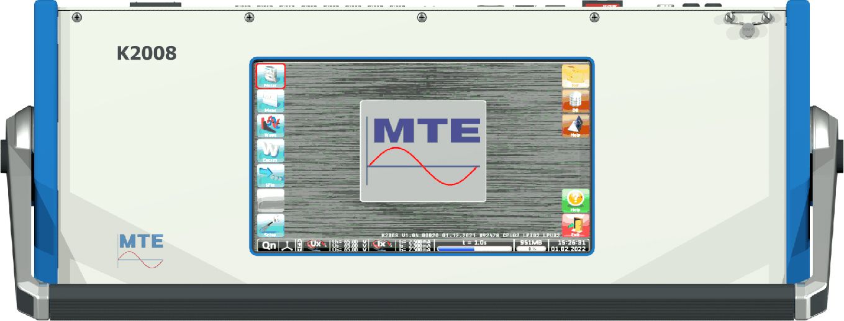Click the pyramid icon below the database icon
The height and width of the screenshot is (321, 844).
pos(576,126)
